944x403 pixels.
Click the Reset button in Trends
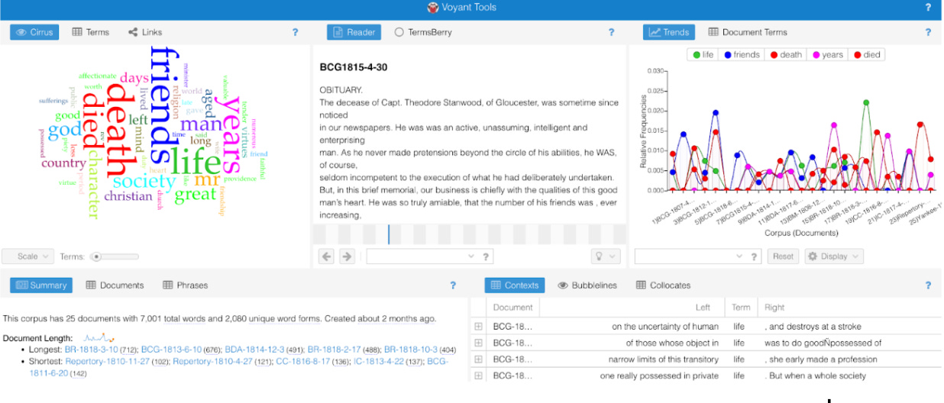click(x=783, y=256)
